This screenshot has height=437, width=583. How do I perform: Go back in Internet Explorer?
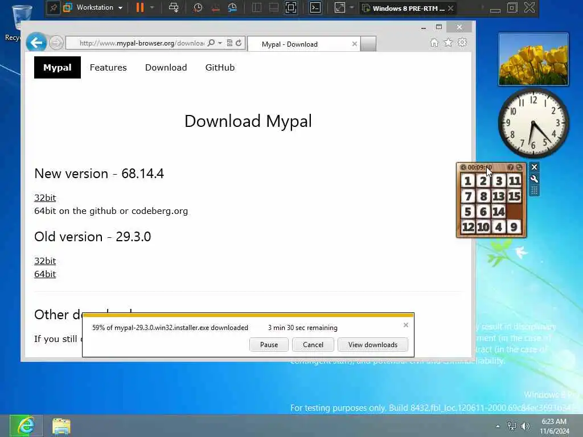[36, 42]
